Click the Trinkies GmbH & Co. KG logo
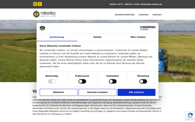 pos(45,14)
